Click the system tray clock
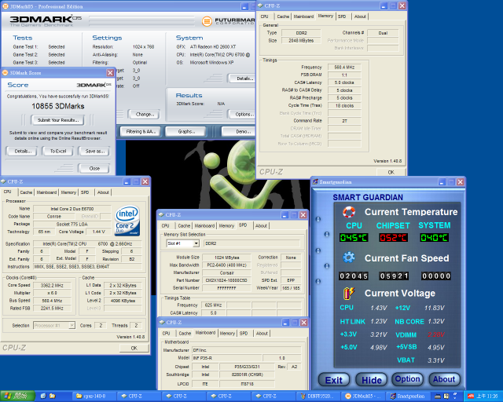 tap(486, 397)
